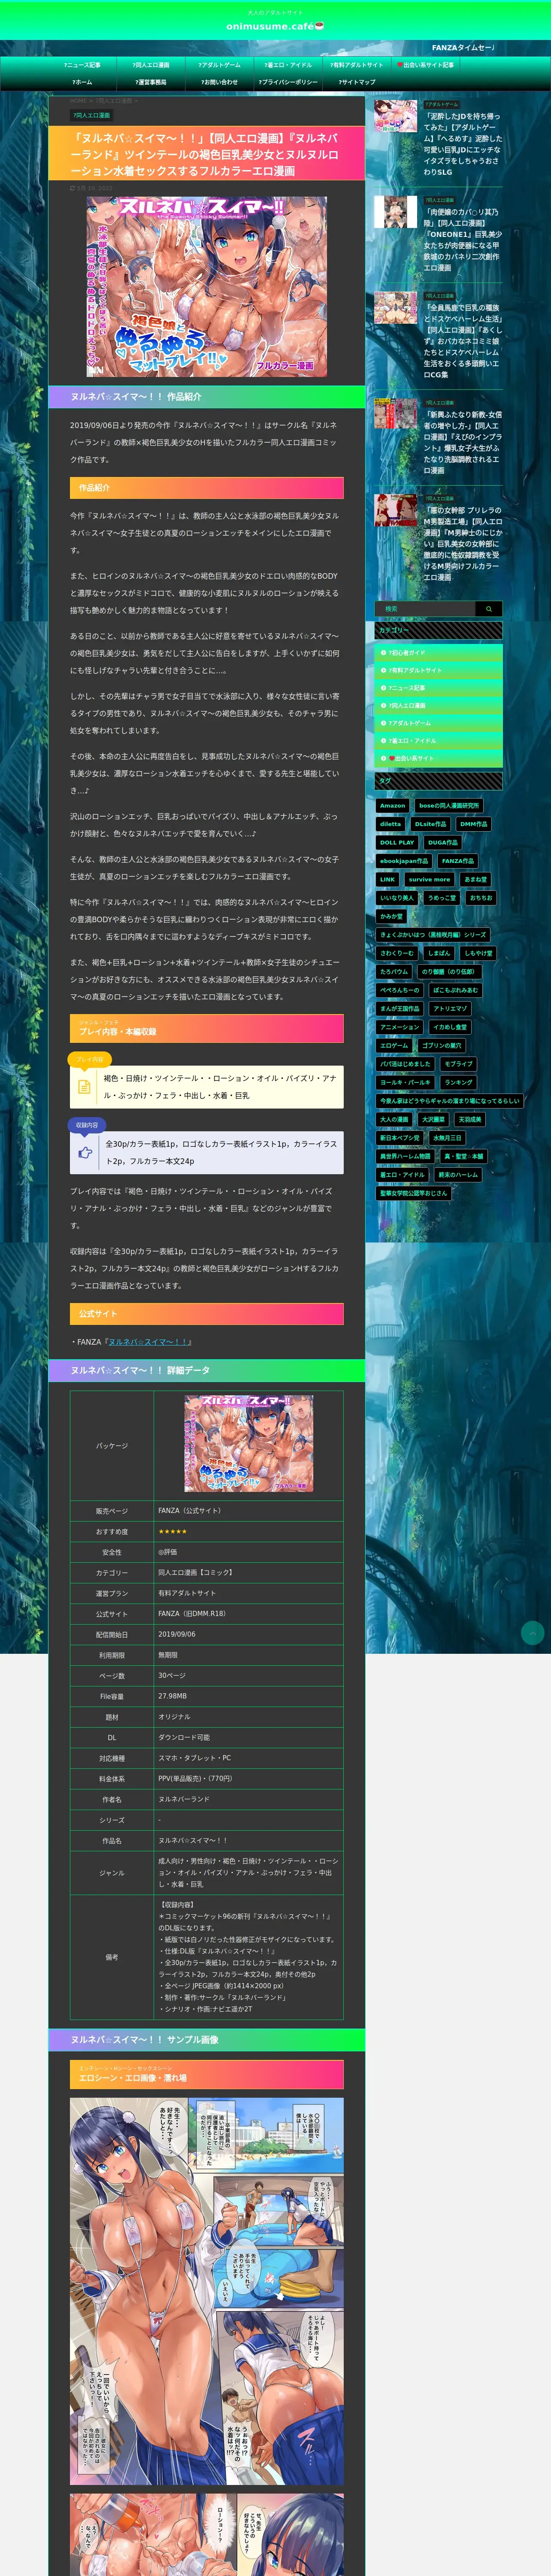
Task: Click the スマホ・タブレット・PC device value
Action: pos(194,1758)
